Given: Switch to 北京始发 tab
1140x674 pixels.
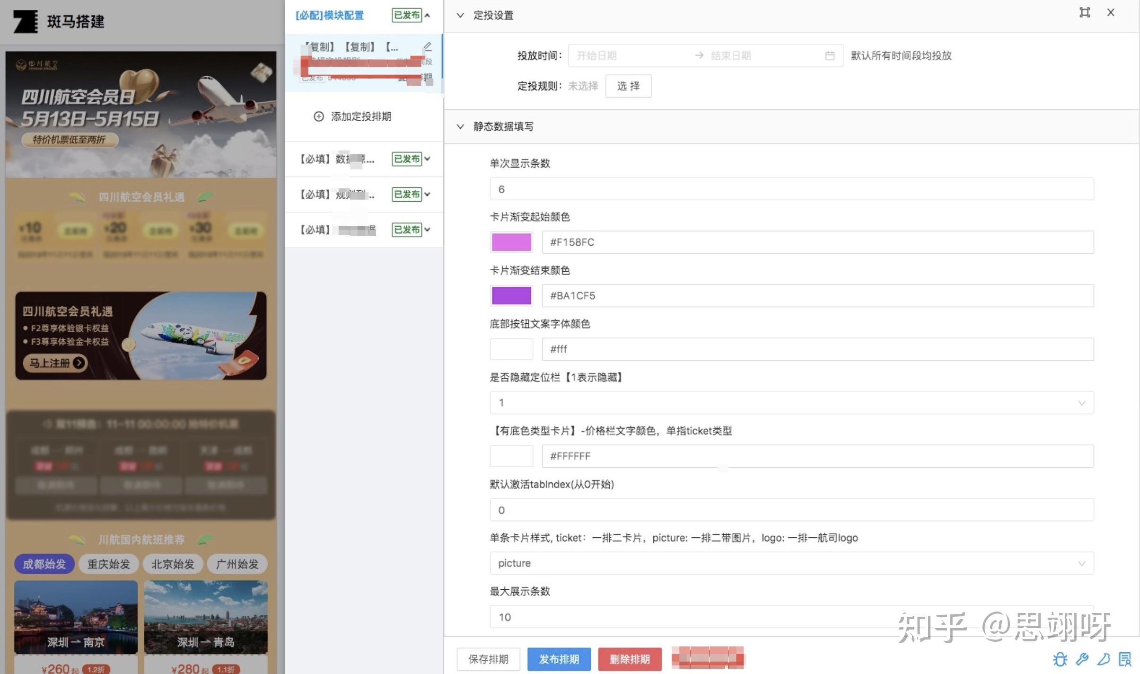Looking at the screenshot, I should tap(173, 564).
